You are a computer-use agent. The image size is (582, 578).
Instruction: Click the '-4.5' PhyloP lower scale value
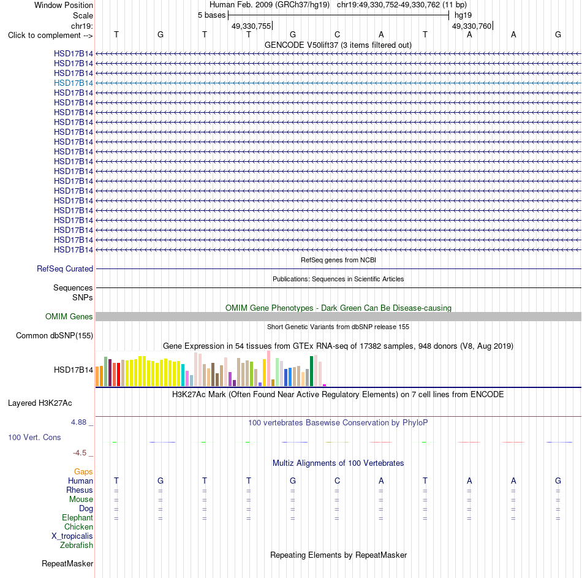(80, 452)
